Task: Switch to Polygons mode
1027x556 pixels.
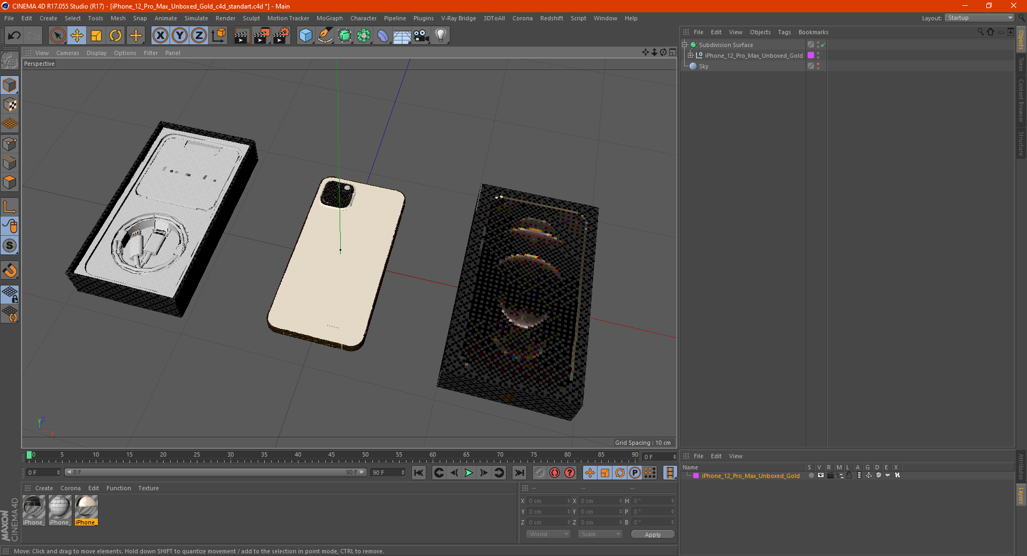Action: [x=10, y=182]
